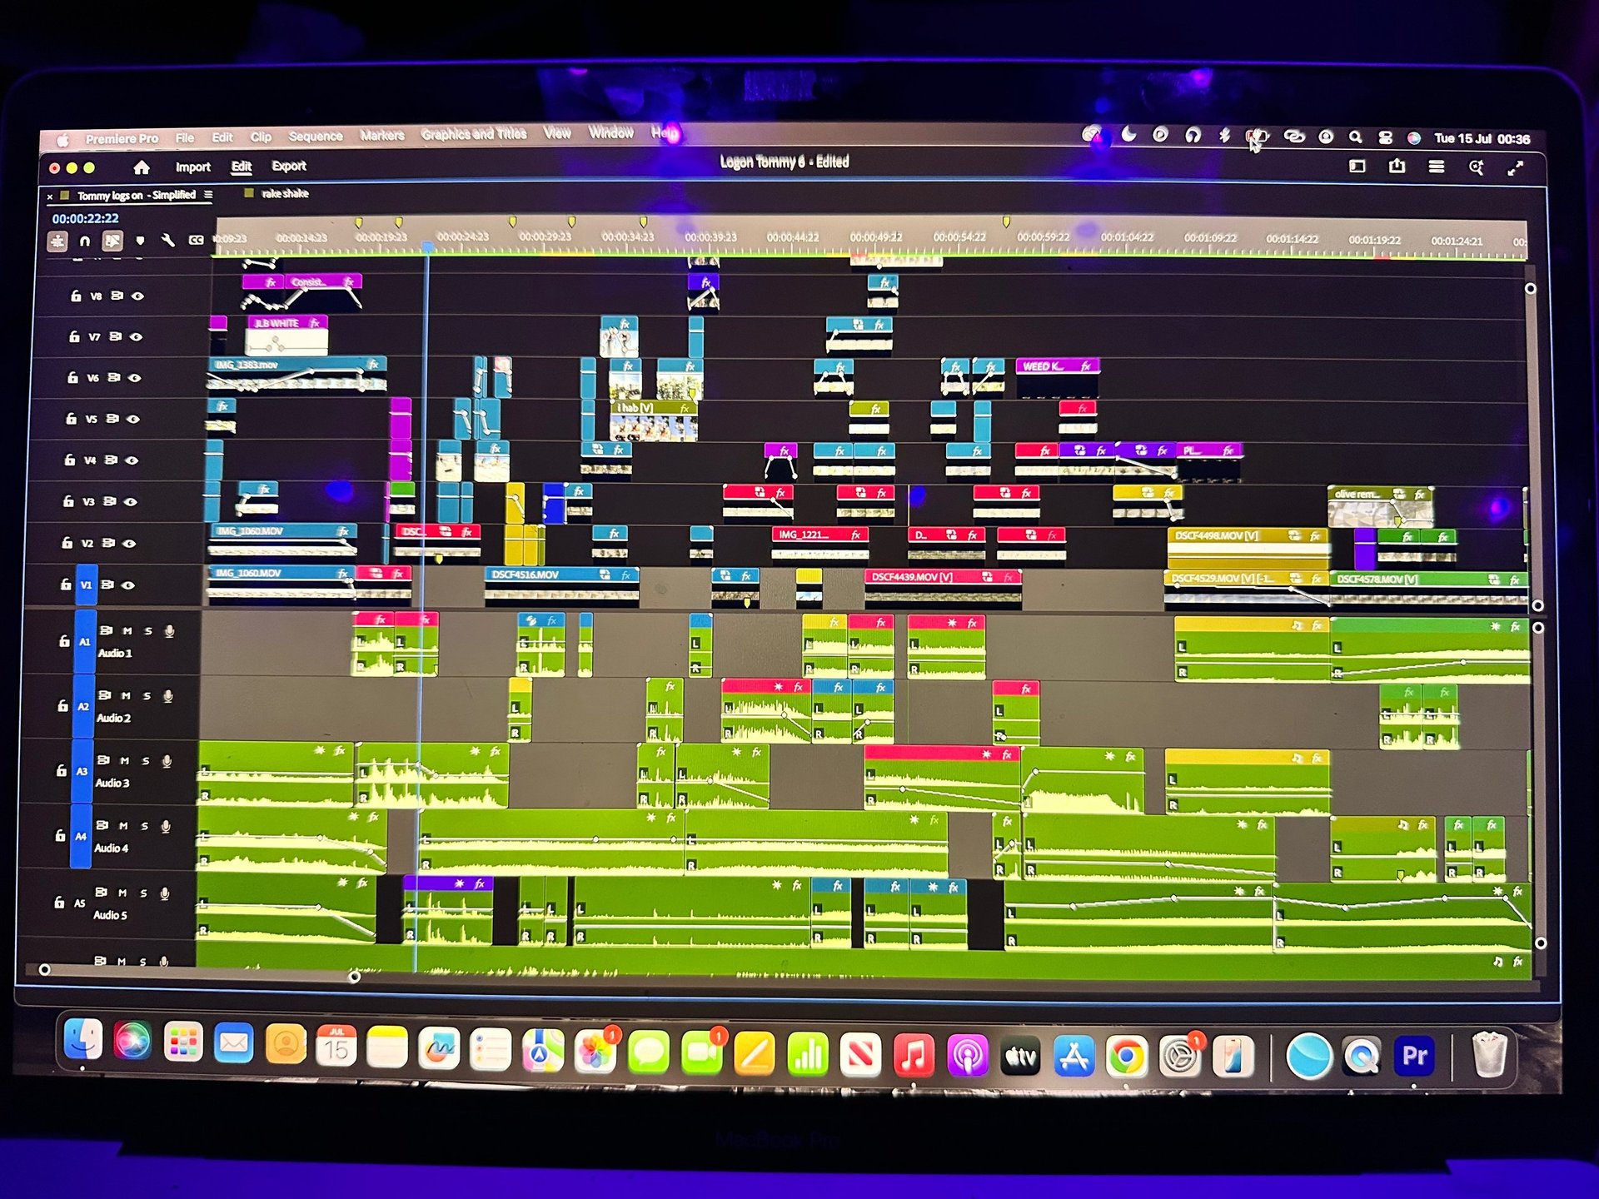Image resolution: width=1599 pixels, height=1199 pixels.
Task: Open Quick Export share icon
Action: click(1397, 167)
